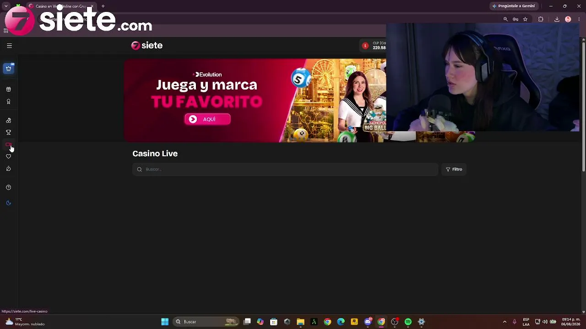
Task: Open the ESP LAA language switcher
Action: click(526, 322)
